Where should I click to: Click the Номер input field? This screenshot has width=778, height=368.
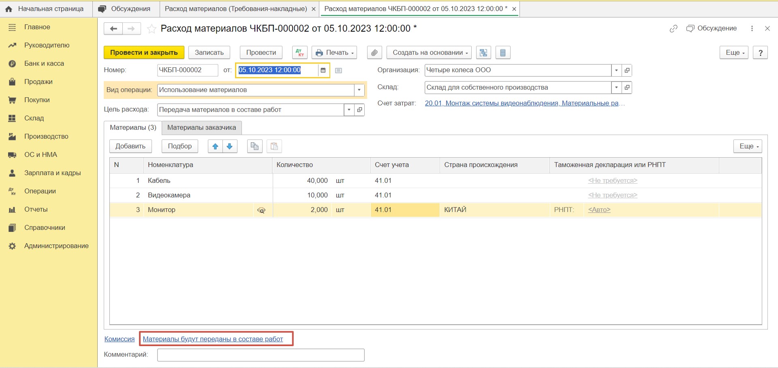pos(188,70)
